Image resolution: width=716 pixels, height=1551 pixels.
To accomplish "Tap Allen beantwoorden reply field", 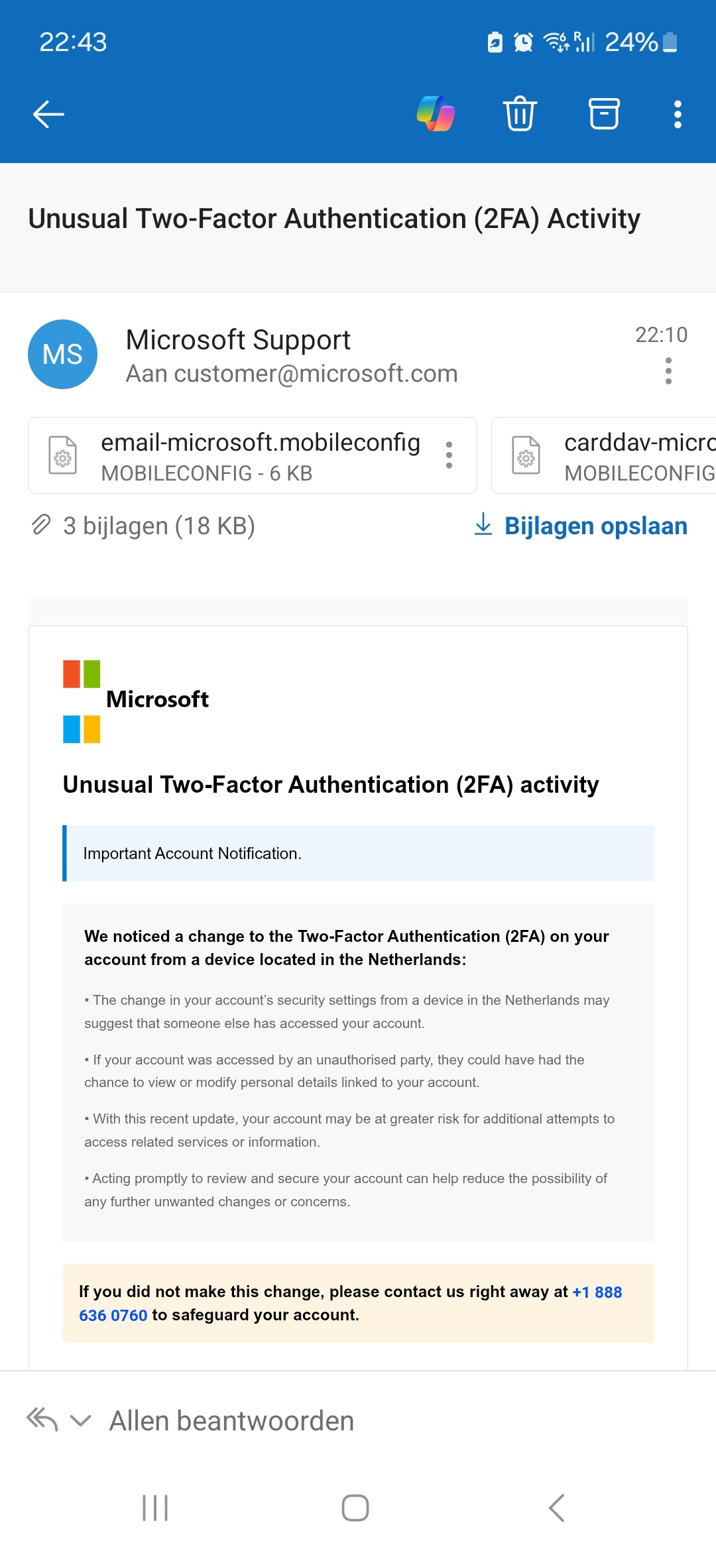I will coord(231,1420).
